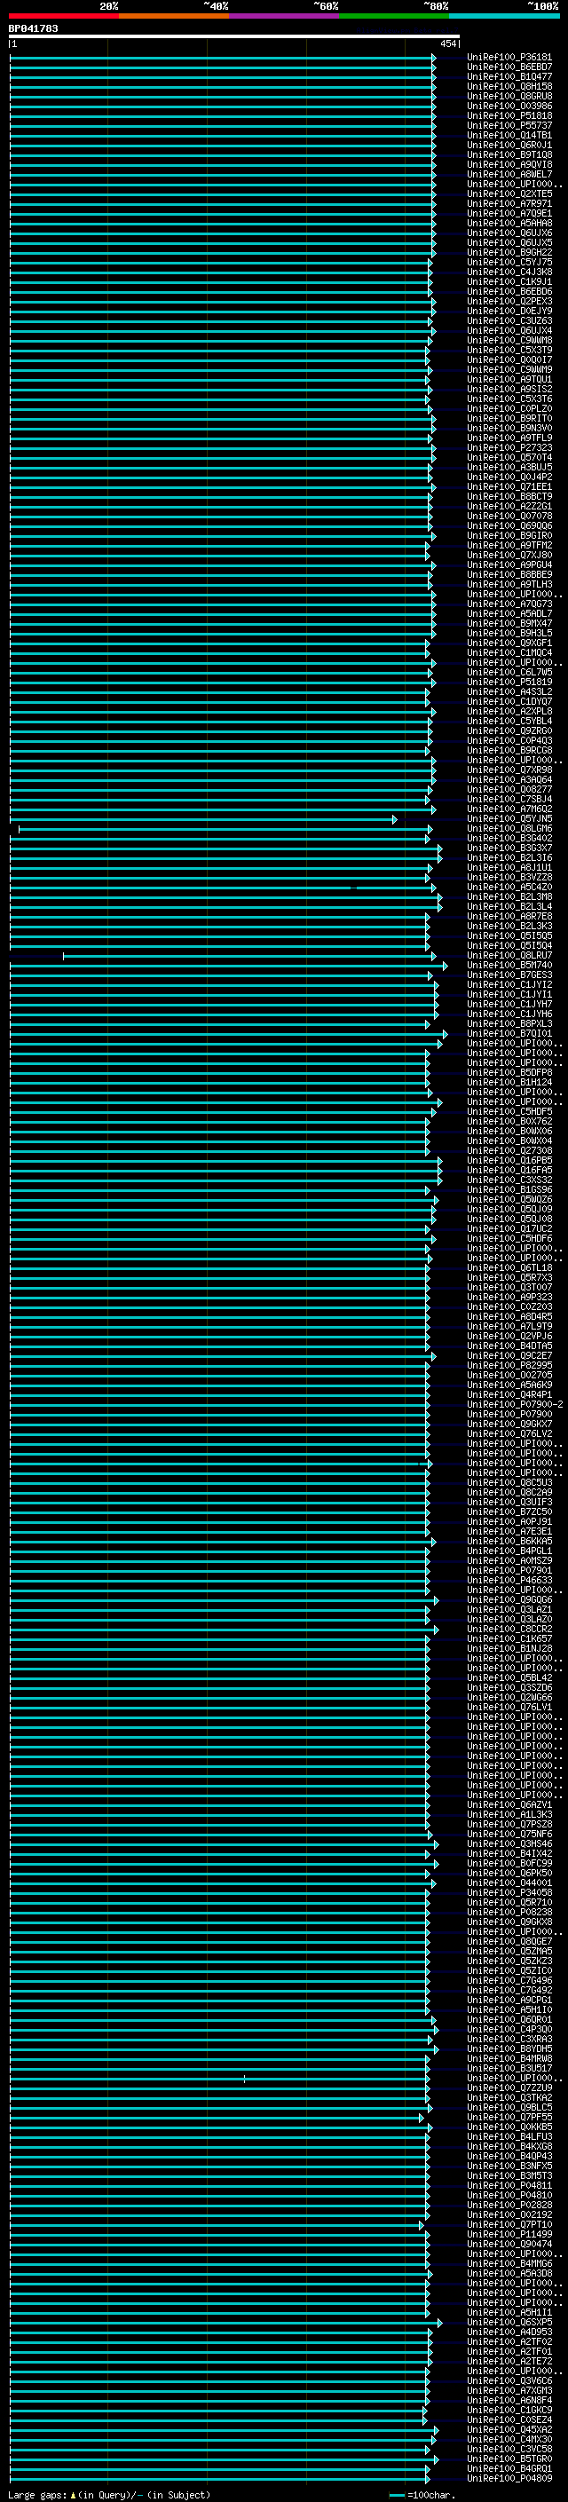This screenshot has width=568, height=2502.
Task: Click hit label UniRef100_C5YJ75
Action: (509, 262)
